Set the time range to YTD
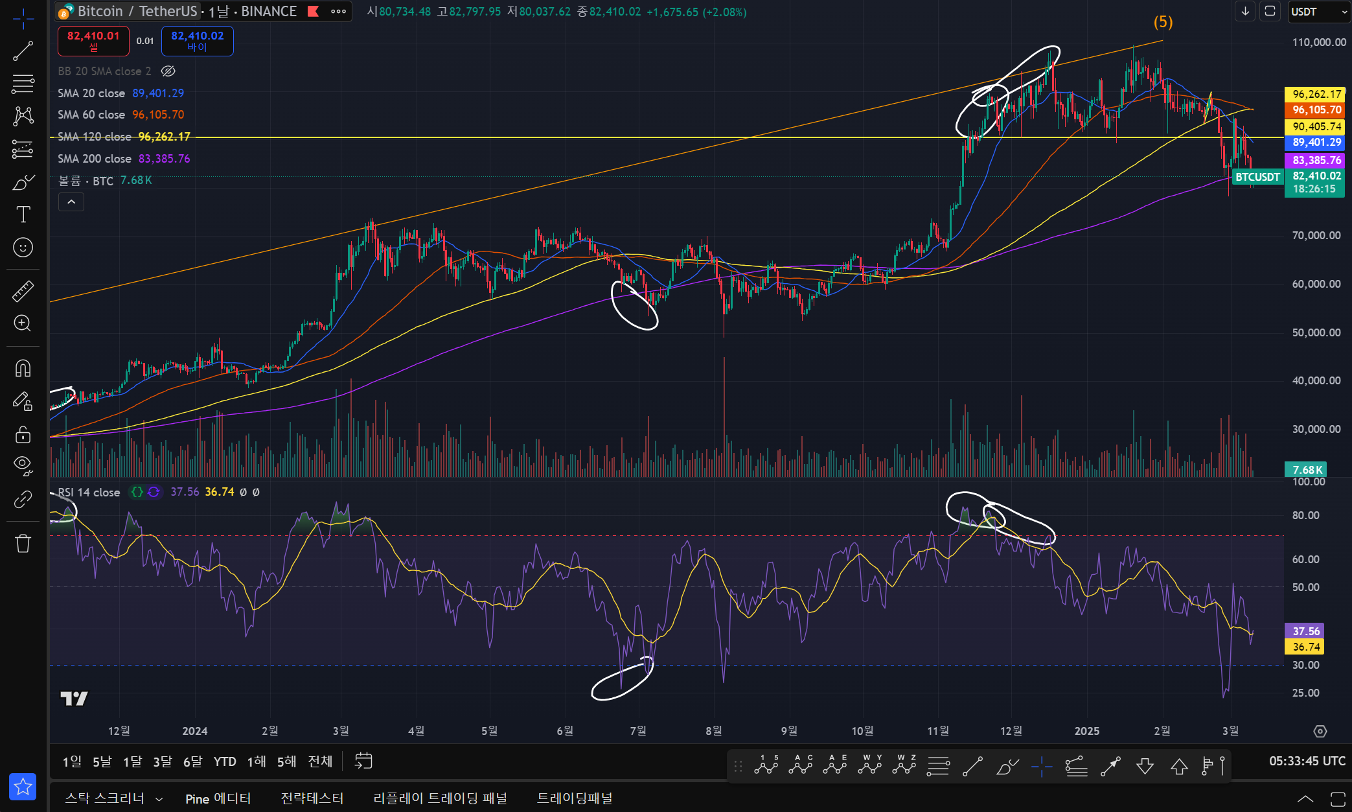1352x812 pixels. pos(225,761)
